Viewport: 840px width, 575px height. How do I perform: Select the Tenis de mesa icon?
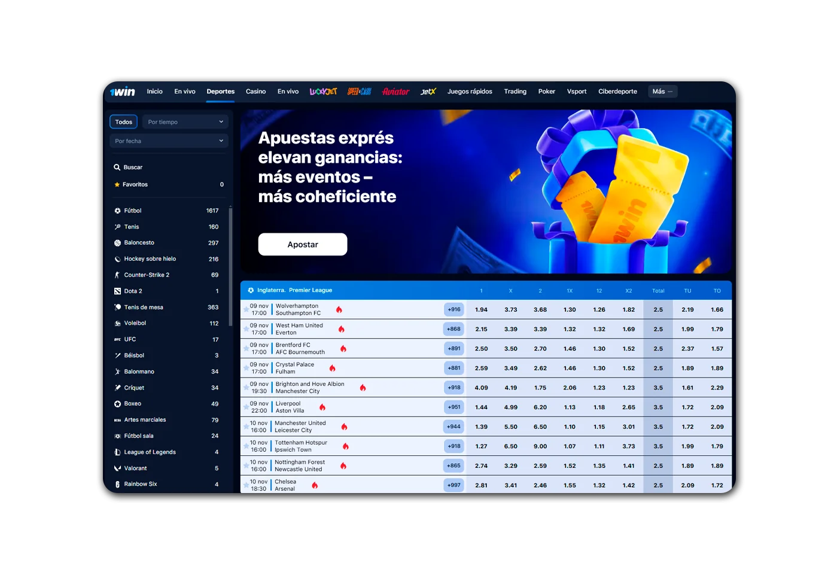coord(118,307)
